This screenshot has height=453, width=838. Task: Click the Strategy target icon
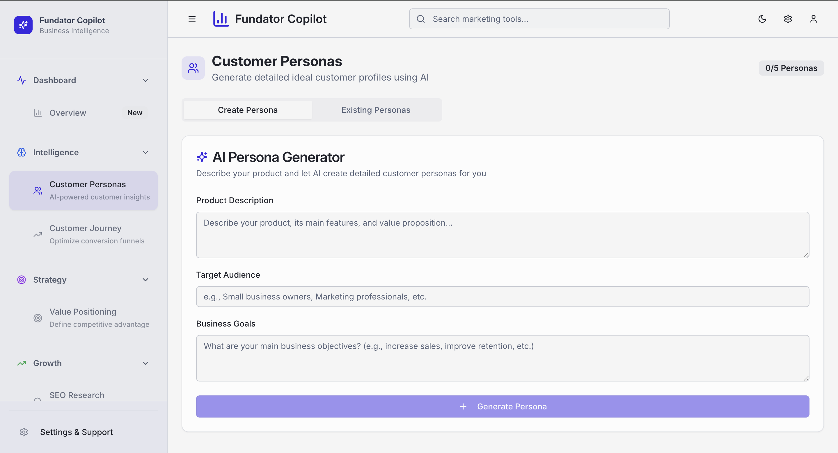(22, 280)
